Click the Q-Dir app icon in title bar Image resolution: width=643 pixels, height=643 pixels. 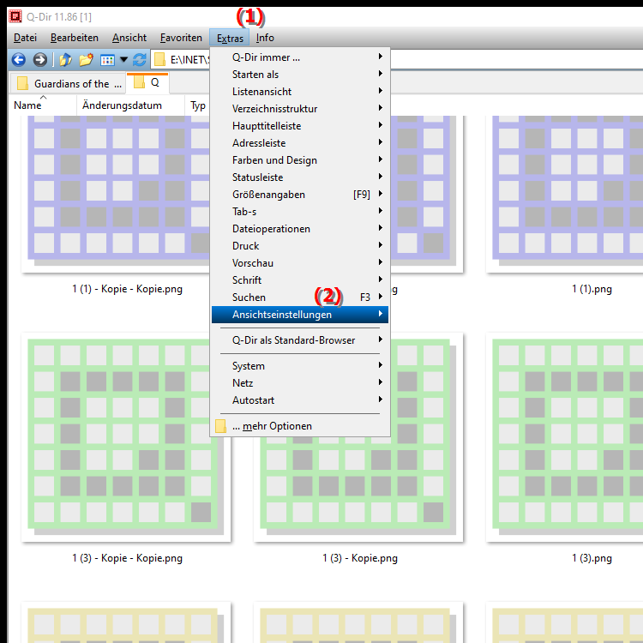pos(15,16)
